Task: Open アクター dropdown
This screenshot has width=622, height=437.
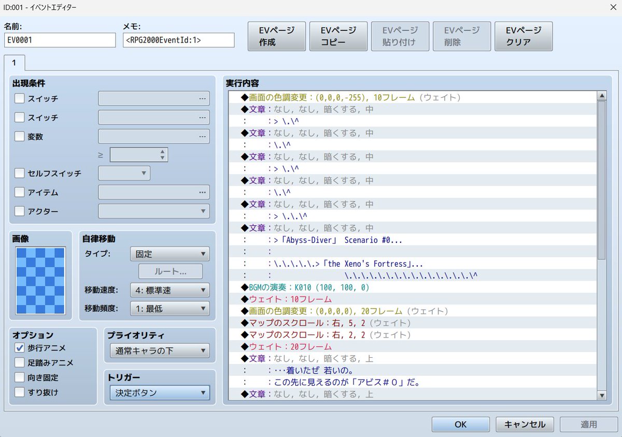Action: [154, 211]
